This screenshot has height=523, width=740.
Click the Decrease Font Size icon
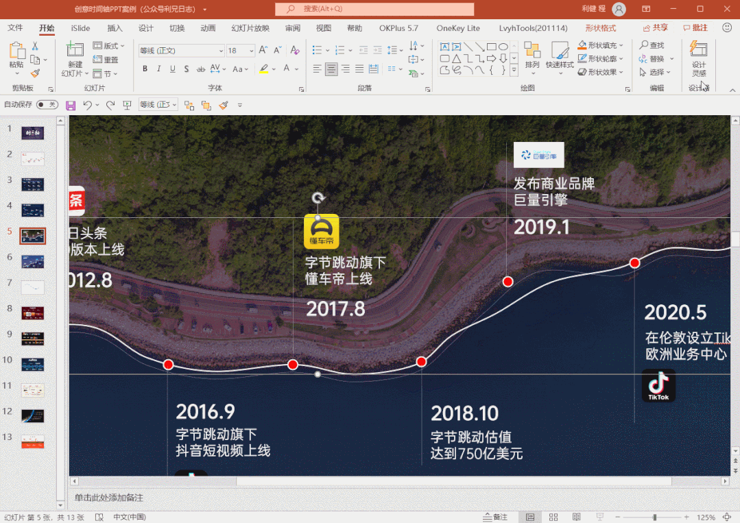click(x=278, y=50)
